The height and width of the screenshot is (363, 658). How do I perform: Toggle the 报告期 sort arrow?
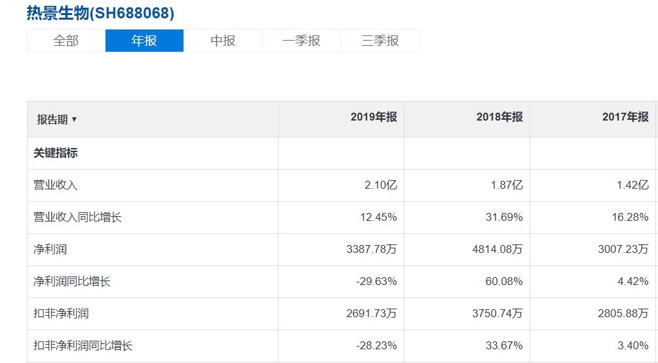coord(74,119)
